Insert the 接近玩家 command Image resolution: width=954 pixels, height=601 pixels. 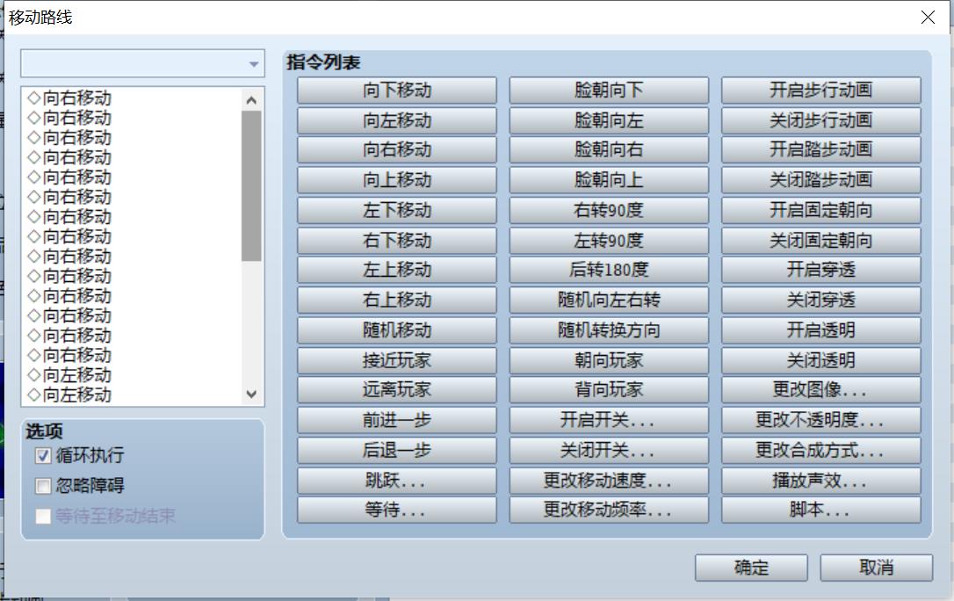397,360
